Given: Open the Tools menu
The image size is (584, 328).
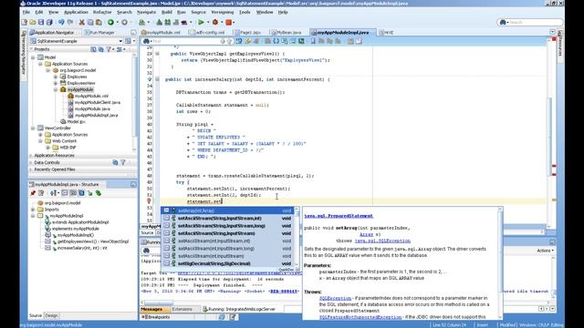Looking at the screenshot, I should pyautogui.click(x=245, y=12).
